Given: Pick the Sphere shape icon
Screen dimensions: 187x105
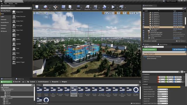Looking at the screenshot, I should click(x=14, y=39).
